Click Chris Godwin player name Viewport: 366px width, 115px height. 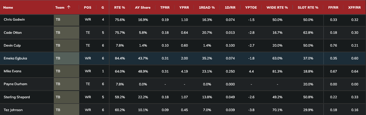(x=14, y=20)
